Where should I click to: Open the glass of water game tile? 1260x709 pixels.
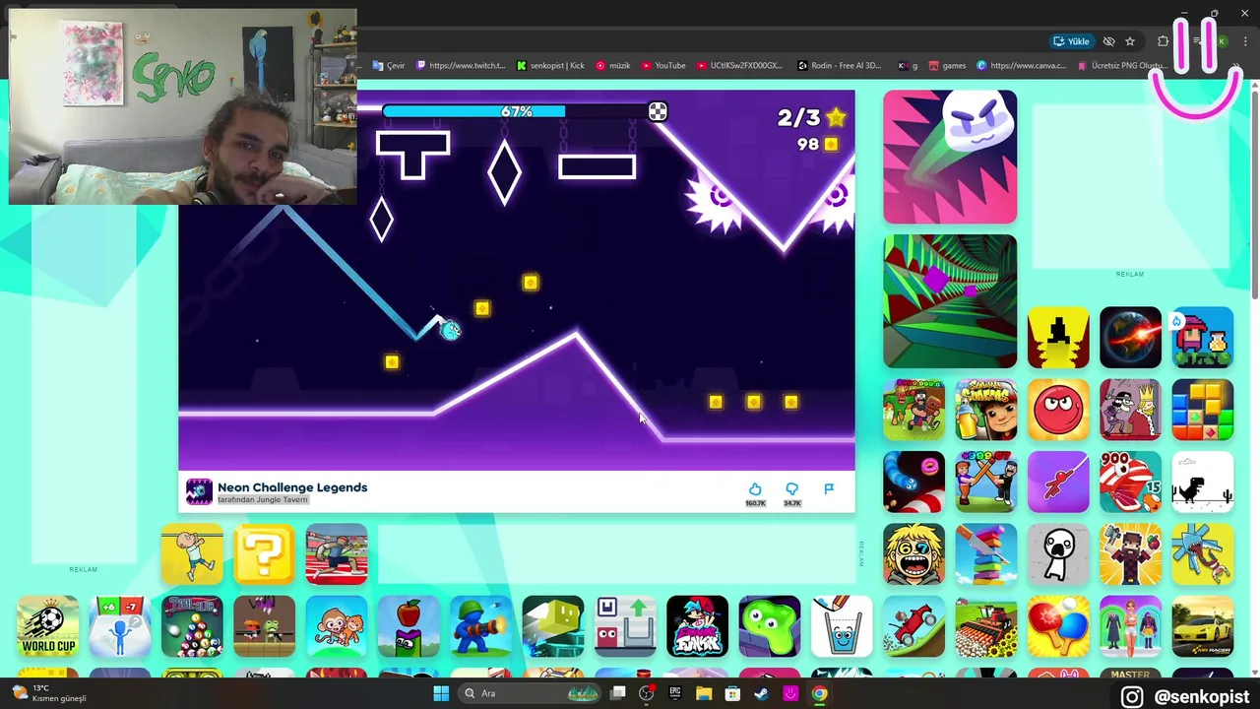tap(842, 626)
